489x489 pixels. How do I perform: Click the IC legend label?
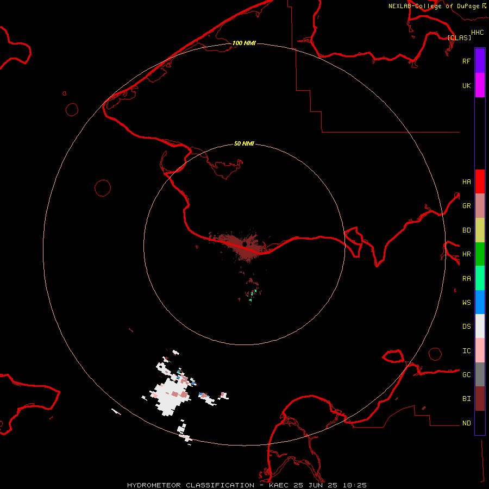point(466,351)
